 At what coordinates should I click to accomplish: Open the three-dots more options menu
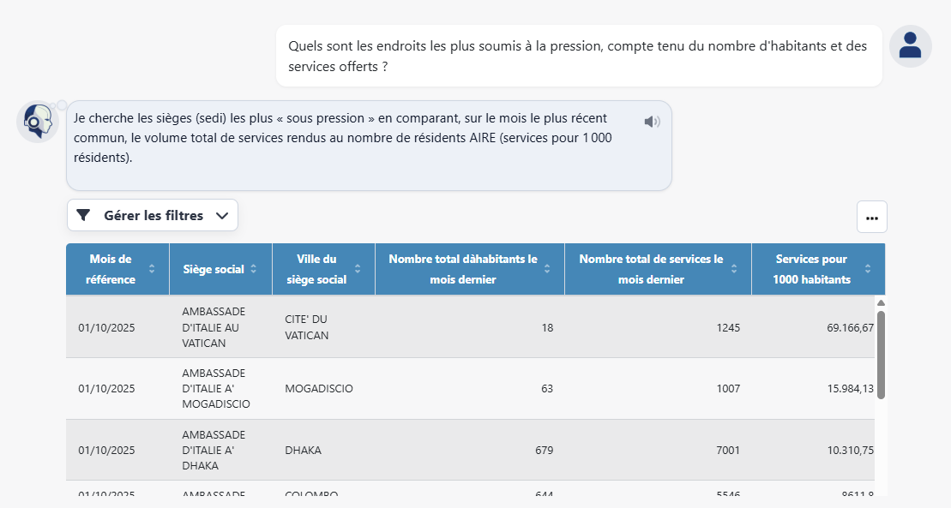871,218
